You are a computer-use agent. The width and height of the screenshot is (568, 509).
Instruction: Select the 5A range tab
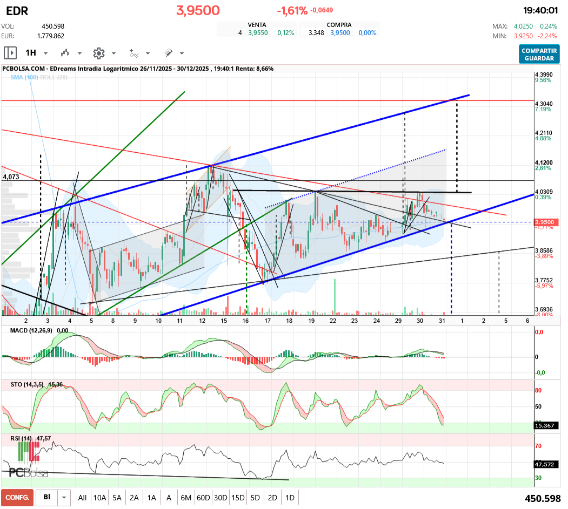(x=117, y=498)
